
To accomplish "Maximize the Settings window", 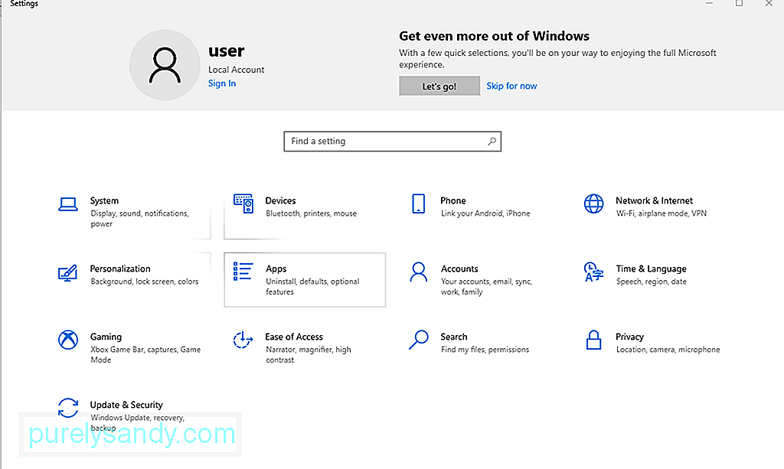I will click(739, 4).
